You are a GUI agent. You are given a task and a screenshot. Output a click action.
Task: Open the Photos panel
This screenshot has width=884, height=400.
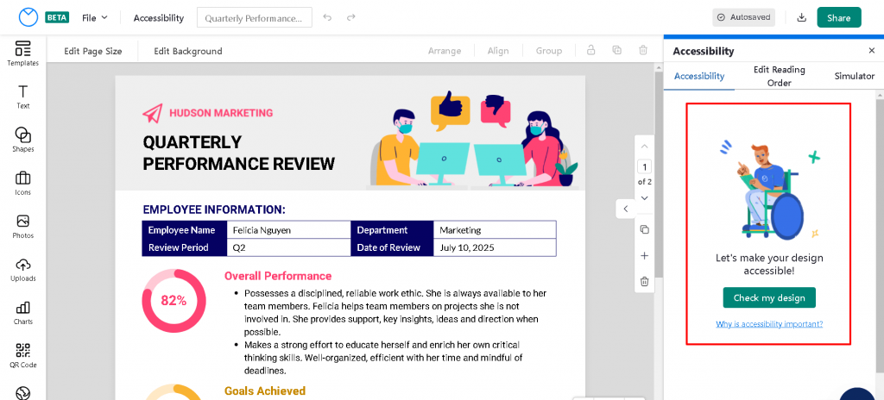tap(23, 227)
